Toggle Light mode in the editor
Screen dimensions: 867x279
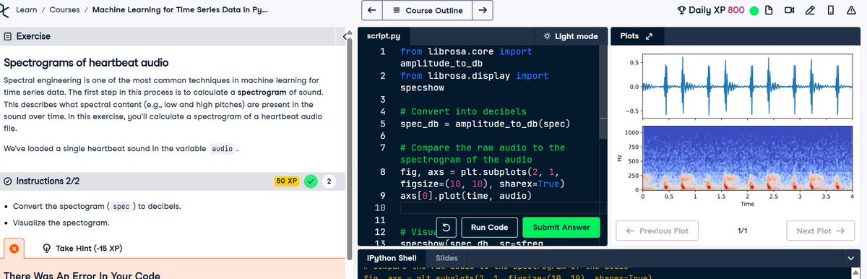click(x=570, y=36)
